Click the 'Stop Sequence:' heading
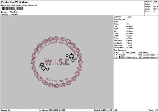 (x=120, y=50)
